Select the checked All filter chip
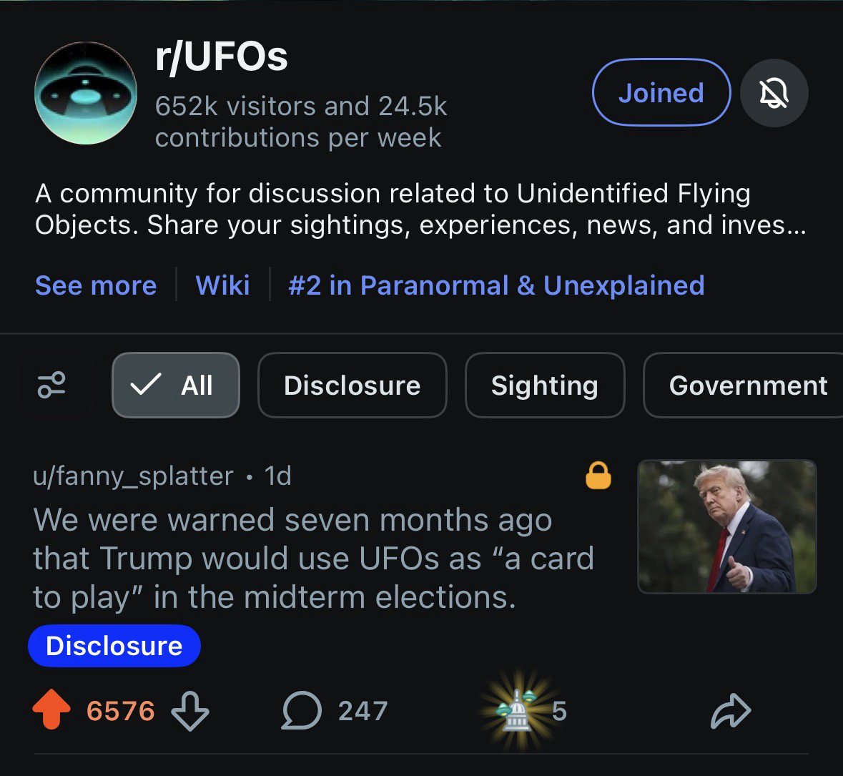This screenshot has width=843, height=776. coord(176,385)
